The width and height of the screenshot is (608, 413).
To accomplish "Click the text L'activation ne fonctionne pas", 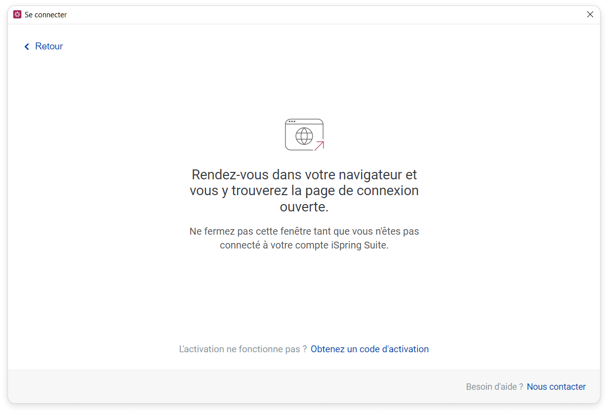I will click(x=243, y=349).
